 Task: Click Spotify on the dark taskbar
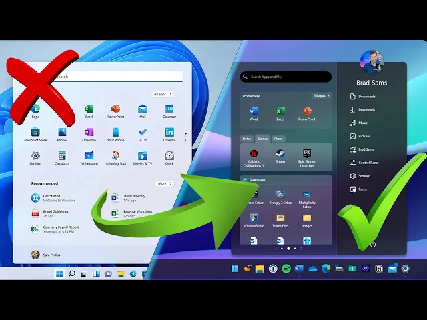click(286, 269)
